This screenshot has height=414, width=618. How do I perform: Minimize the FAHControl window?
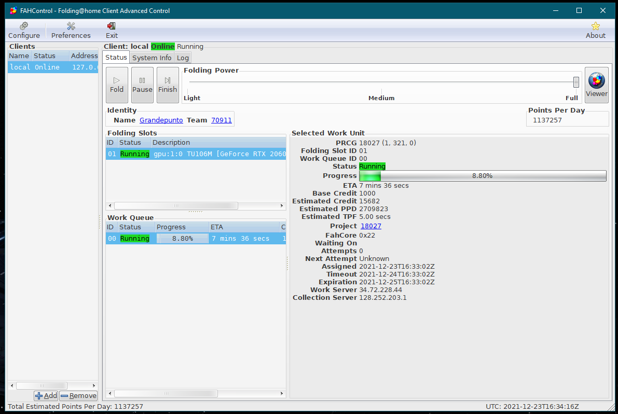556,11
